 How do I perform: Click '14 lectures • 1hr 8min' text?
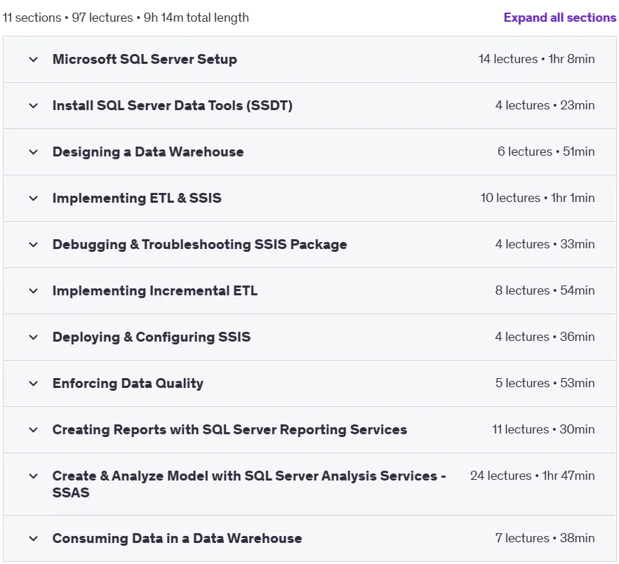point(536,59)
